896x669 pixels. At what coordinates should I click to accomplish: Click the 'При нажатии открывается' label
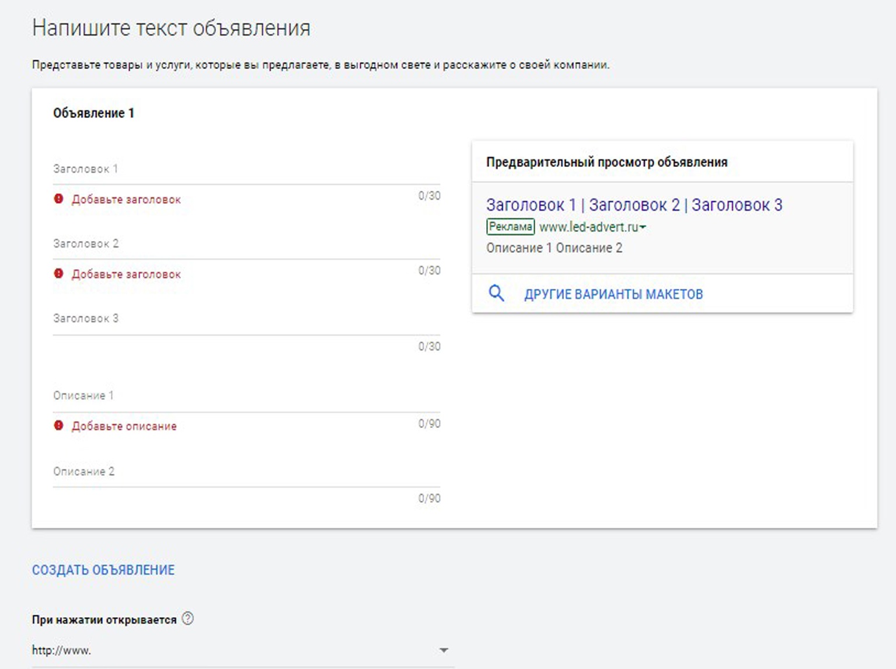(x=104, y=620)
